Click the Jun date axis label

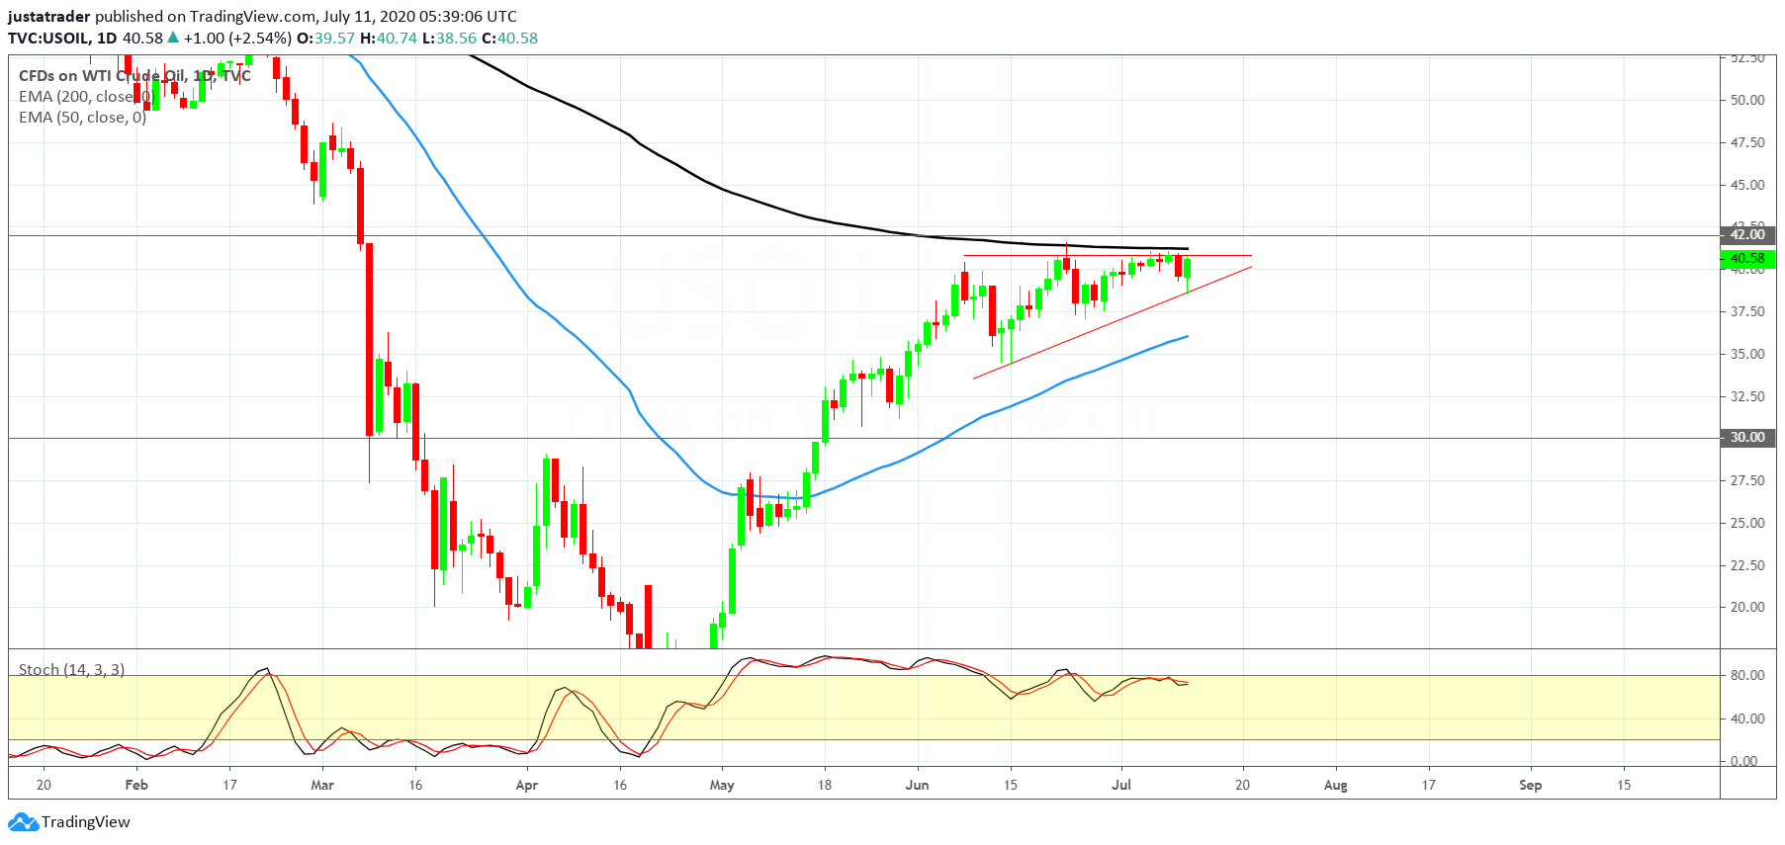[918, 786]
